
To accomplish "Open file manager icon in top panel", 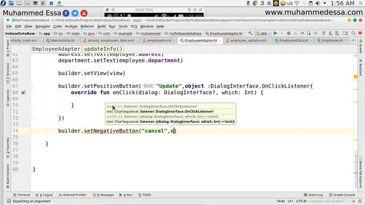I will [11, 3].
